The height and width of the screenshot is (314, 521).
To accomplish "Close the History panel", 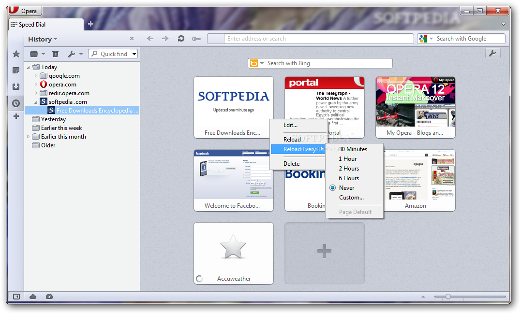I will click(132, 39).
